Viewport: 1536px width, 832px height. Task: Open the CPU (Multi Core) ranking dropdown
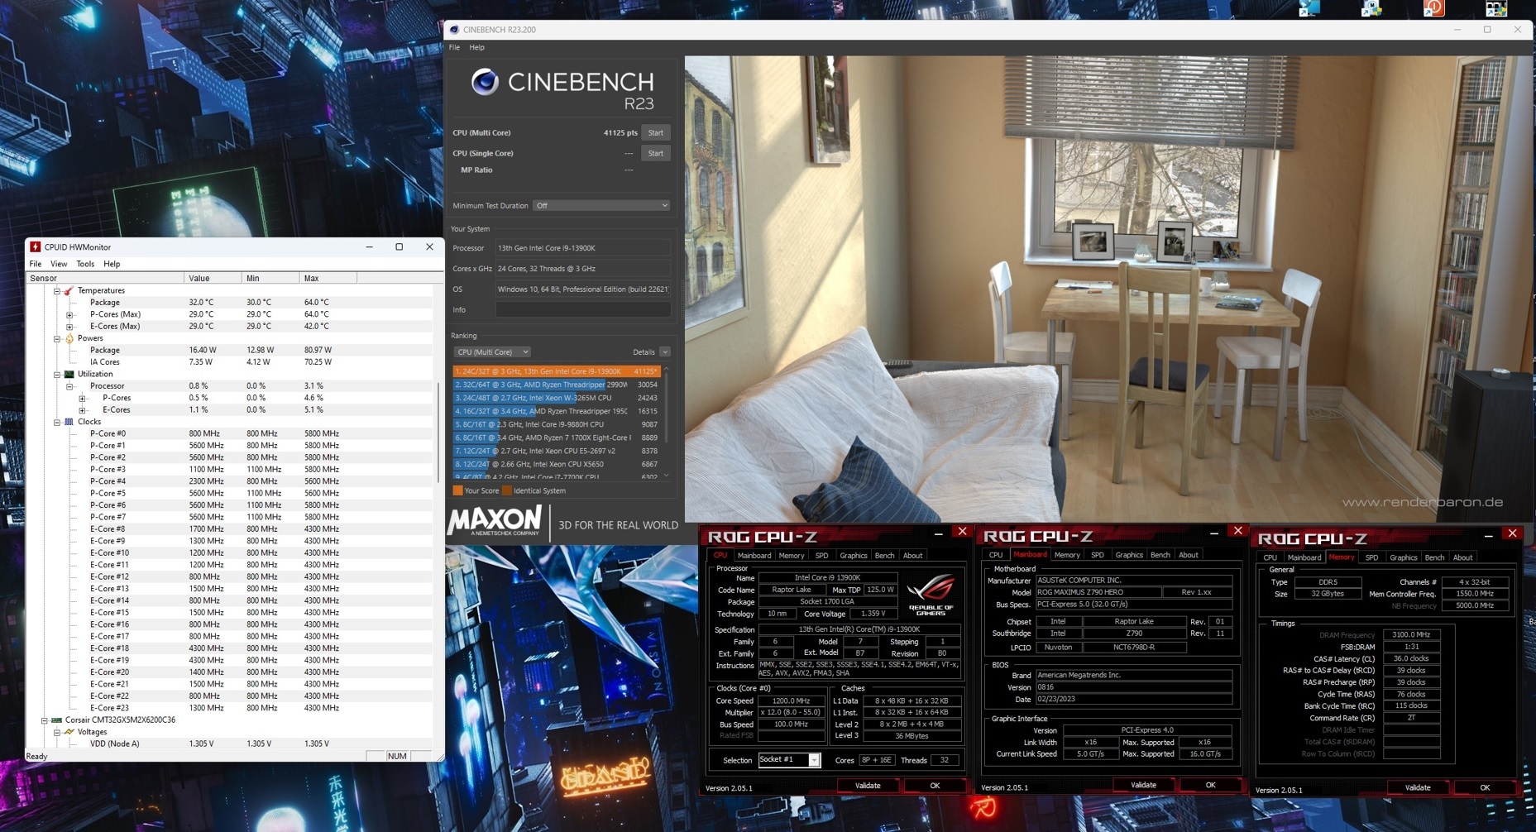point(492,352)
